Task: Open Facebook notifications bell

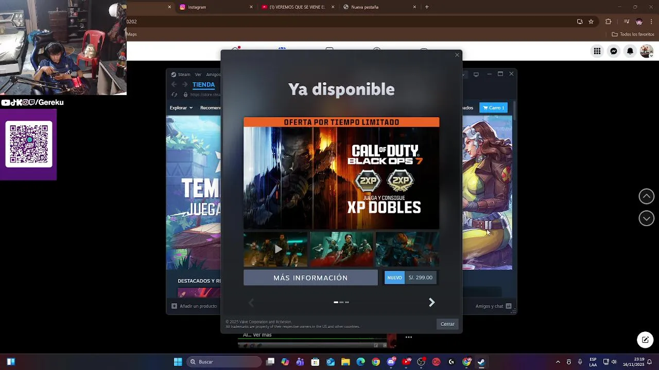Action: click(x=630, y=51)
